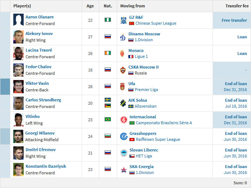
Task: Click Nigeria flag in Aaron Olanare row
Action: tap(108, 20)
